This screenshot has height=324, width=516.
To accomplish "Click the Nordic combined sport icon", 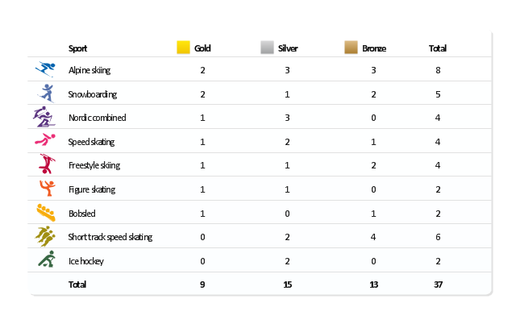I will click(44, 117).
